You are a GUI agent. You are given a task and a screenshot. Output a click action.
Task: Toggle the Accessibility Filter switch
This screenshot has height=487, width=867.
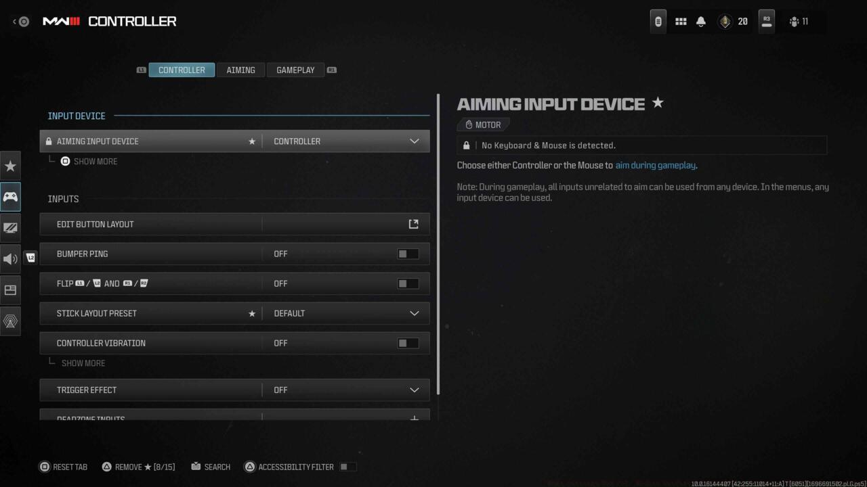pos(350,467)
